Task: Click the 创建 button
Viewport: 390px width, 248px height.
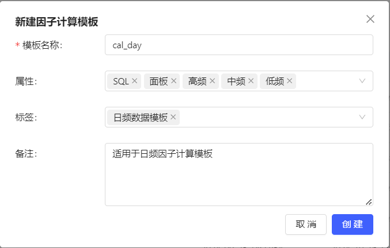Action: coord(353,224)
